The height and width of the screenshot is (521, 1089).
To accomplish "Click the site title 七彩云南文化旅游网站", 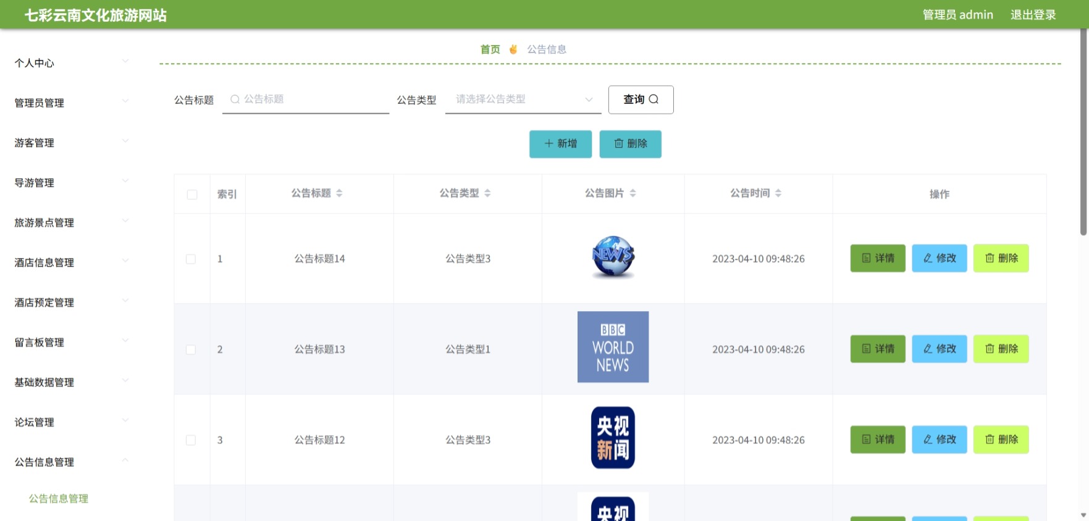I will (x=96, y=15).
